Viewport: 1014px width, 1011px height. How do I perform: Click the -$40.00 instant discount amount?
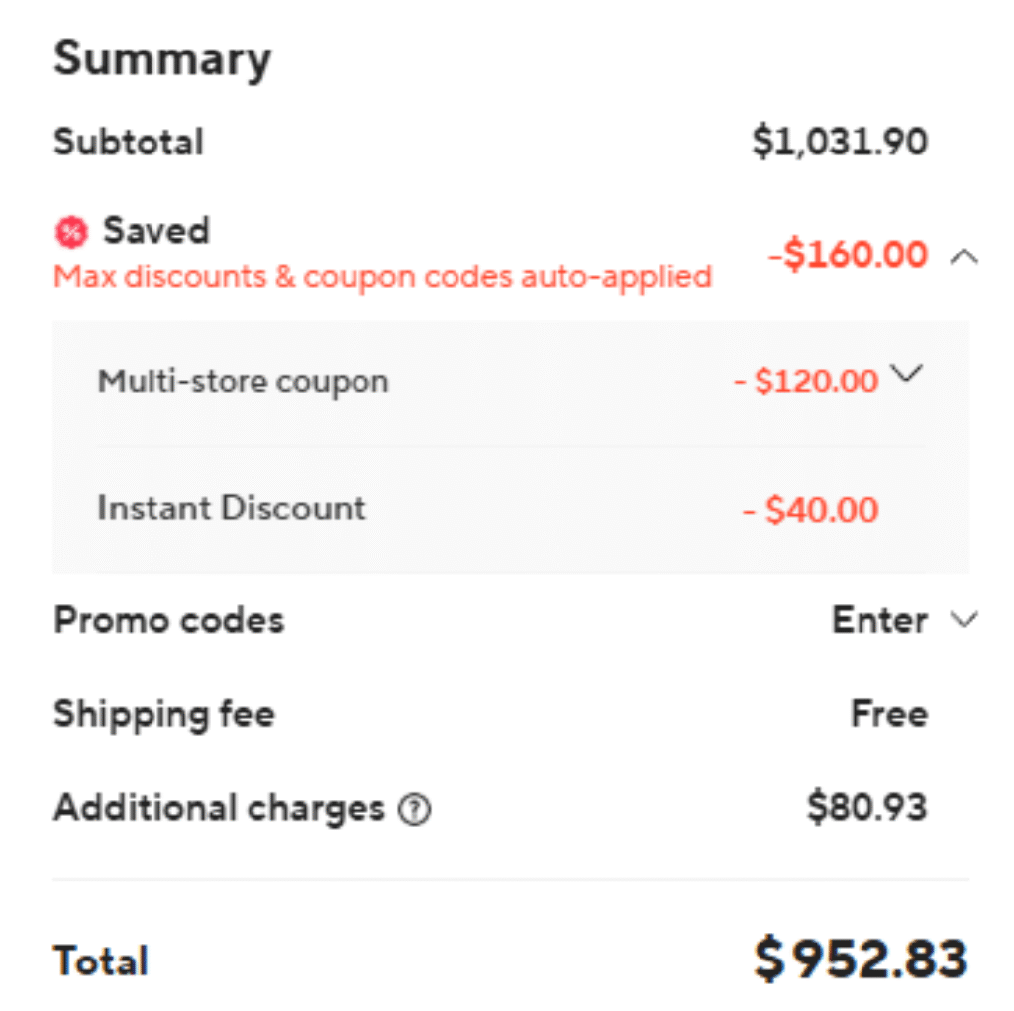(x=810, y=510)
